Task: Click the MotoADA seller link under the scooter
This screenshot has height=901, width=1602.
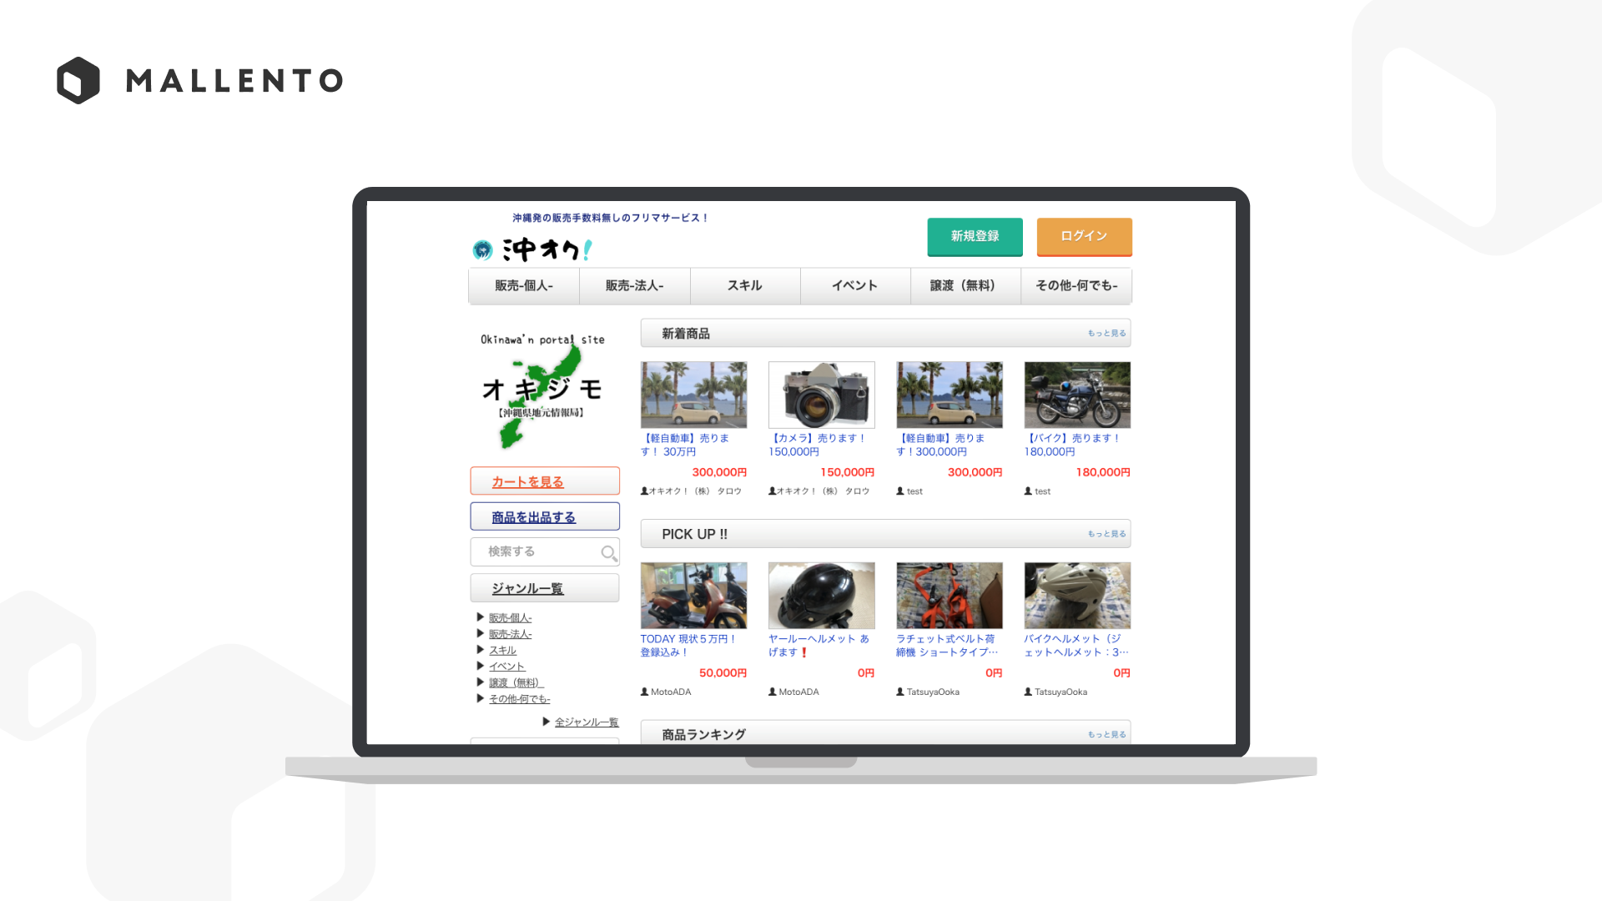Action: (x=670, y=692)
